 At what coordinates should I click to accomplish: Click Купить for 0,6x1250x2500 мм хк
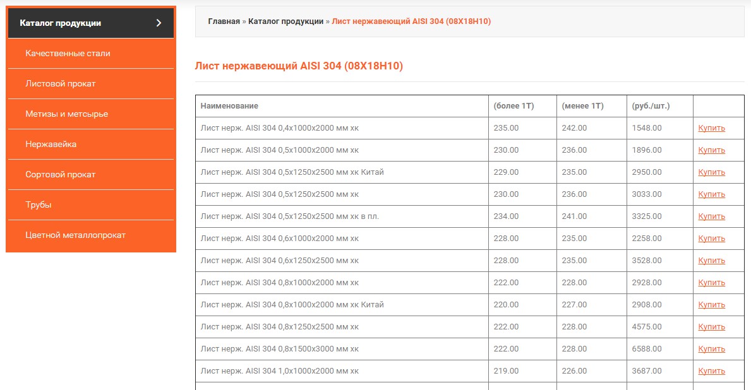[711, 261]
